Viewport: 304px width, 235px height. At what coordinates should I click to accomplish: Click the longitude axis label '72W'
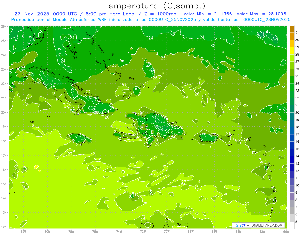click(143, 231)
